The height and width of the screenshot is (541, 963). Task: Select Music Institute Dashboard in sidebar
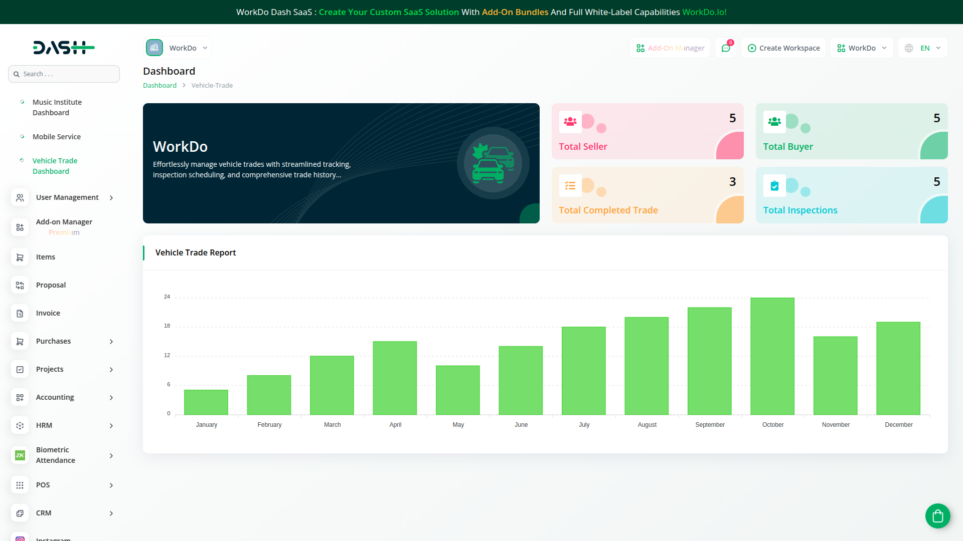(x=57, y=107)
